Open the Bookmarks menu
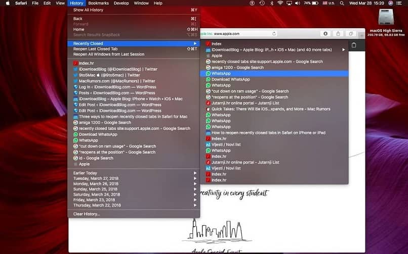The width and height of the screenshot is (408, 254). [x=98, y=3]
